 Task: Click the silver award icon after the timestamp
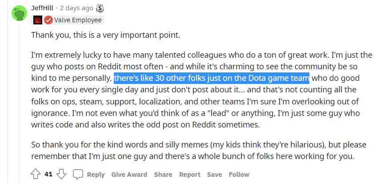coord(100,8)
